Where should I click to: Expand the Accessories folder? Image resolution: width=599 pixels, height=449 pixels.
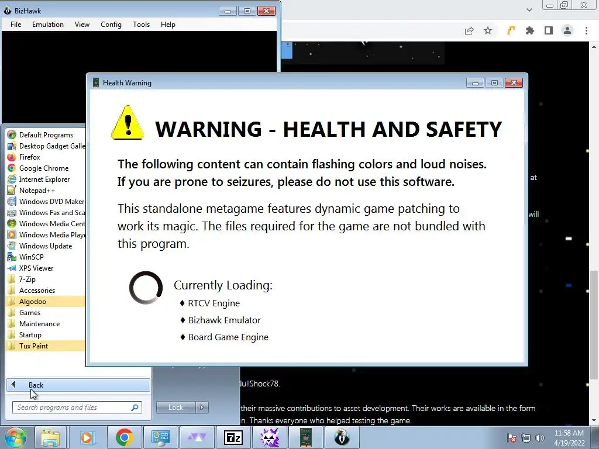[x=46, y=290]
